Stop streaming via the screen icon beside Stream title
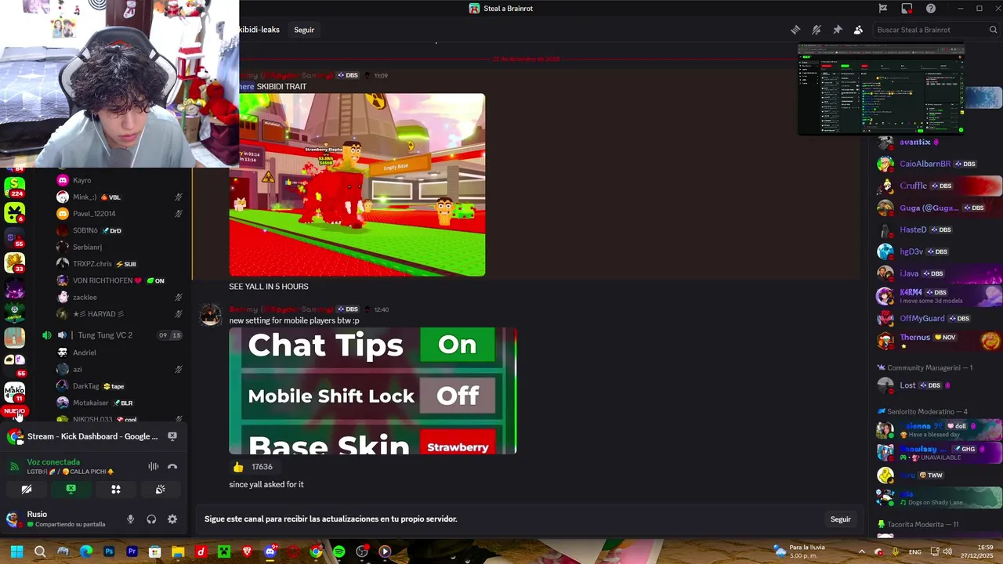The height and width of the screenshot is (564, 1003). (x=172, y=436)
